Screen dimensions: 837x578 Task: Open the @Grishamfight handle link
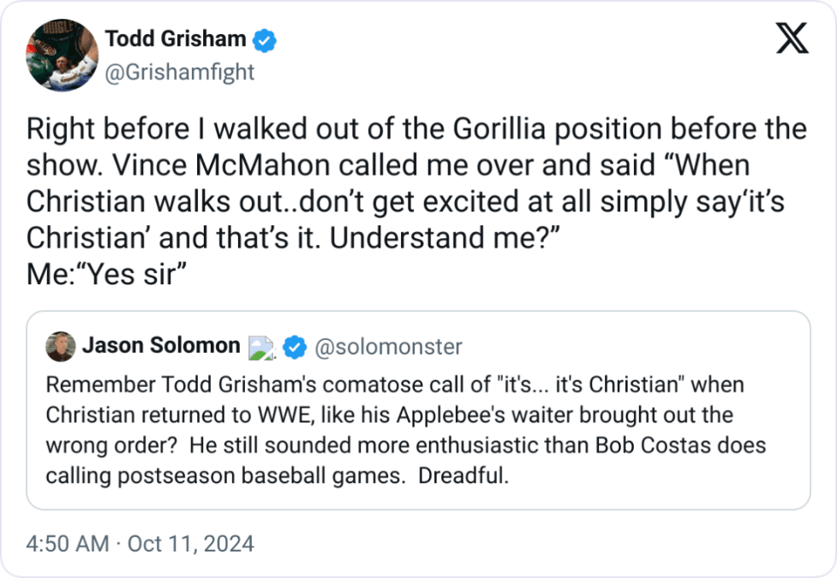pos(180,72)
